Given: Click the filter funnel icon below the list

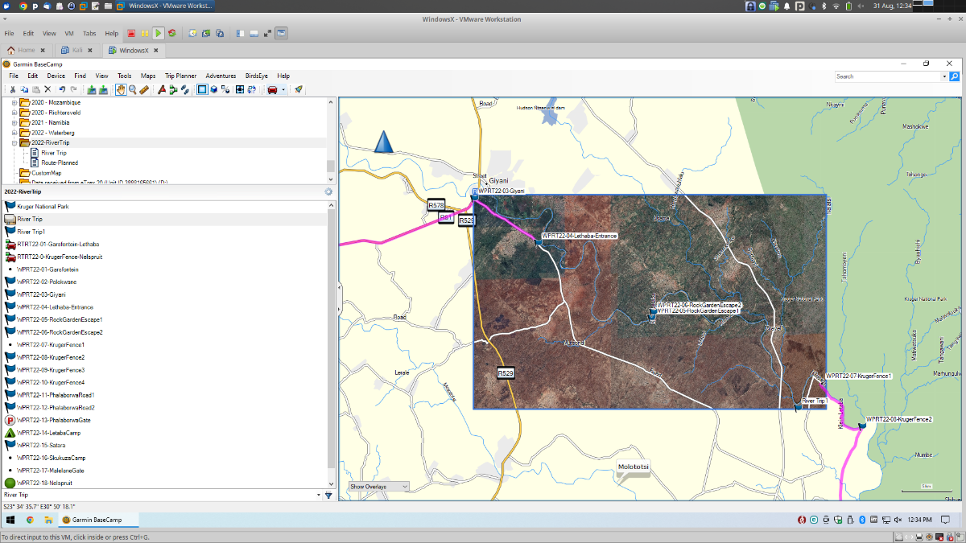Looking at the screenshot, I should (x=328, y=496).
